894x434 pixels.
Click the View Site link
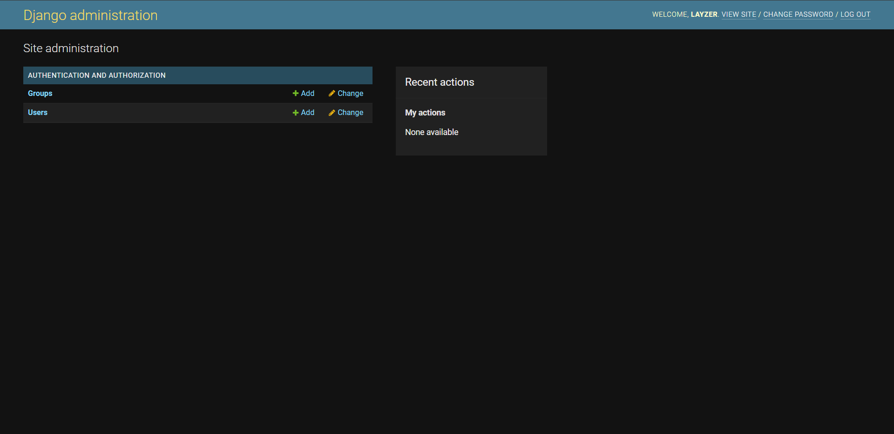[739, 14]
